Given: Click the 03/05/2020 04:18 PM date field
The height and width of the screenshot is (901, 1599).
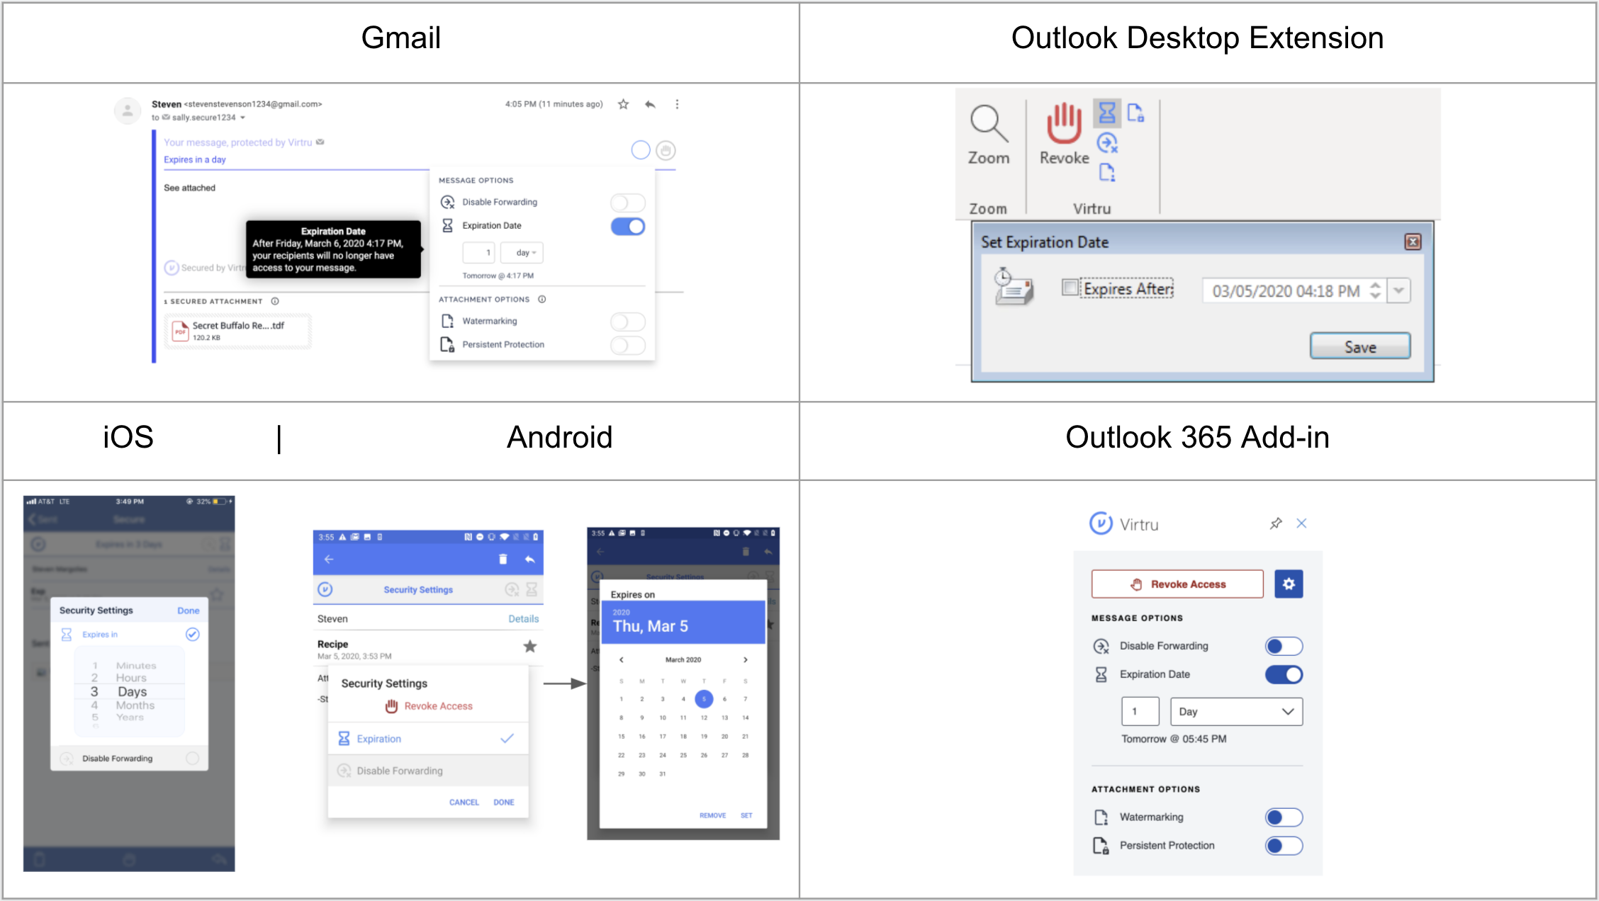Looking at the screenshot, I should [1286, 291].
